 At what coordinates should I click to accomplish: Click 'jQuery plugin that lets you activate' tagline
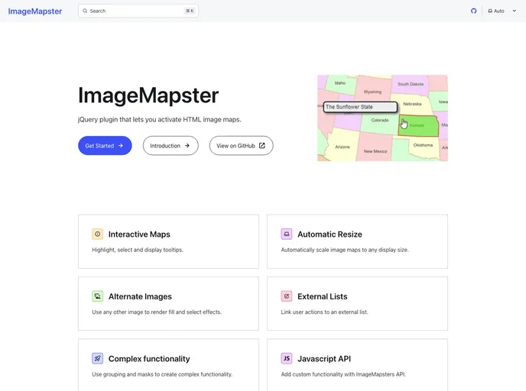[x=159, y=120]
